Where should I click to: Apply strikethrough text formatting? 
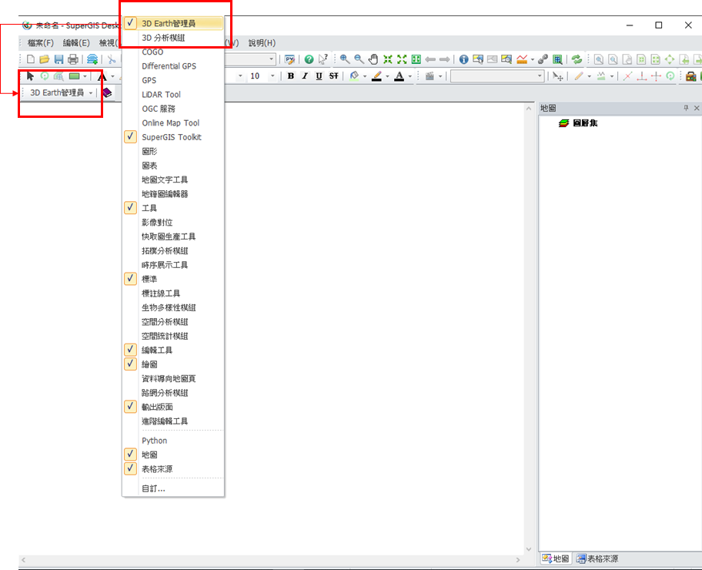(333, 76)
